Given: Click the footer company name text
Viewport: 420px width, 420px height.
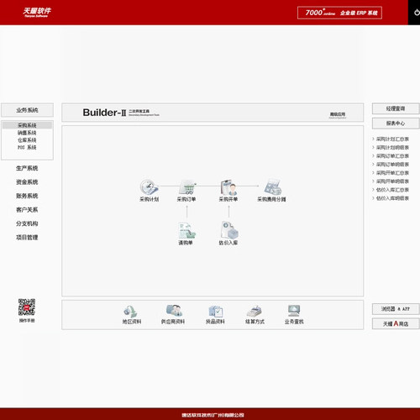Looking at the screenshot, I should [213, 415].
